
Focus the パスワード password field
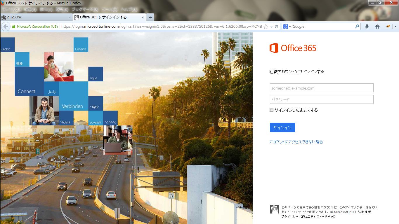(x=322, y=99)
